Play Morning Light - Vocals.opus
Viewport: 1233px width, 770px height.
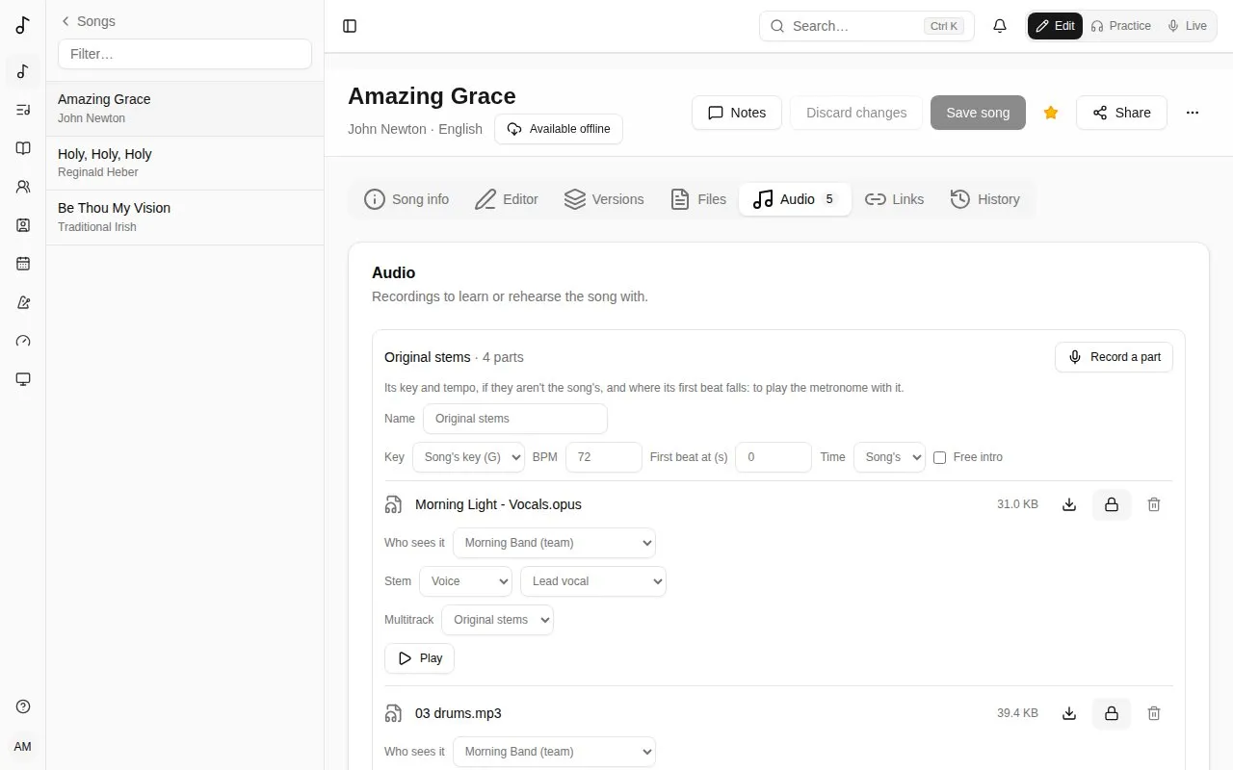tap(419, 658)
